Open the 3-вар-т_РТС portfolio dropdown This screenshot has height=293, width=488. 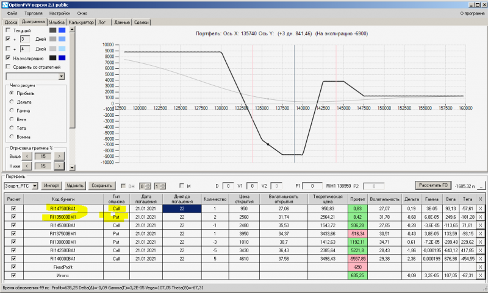(x=35, y=186)
